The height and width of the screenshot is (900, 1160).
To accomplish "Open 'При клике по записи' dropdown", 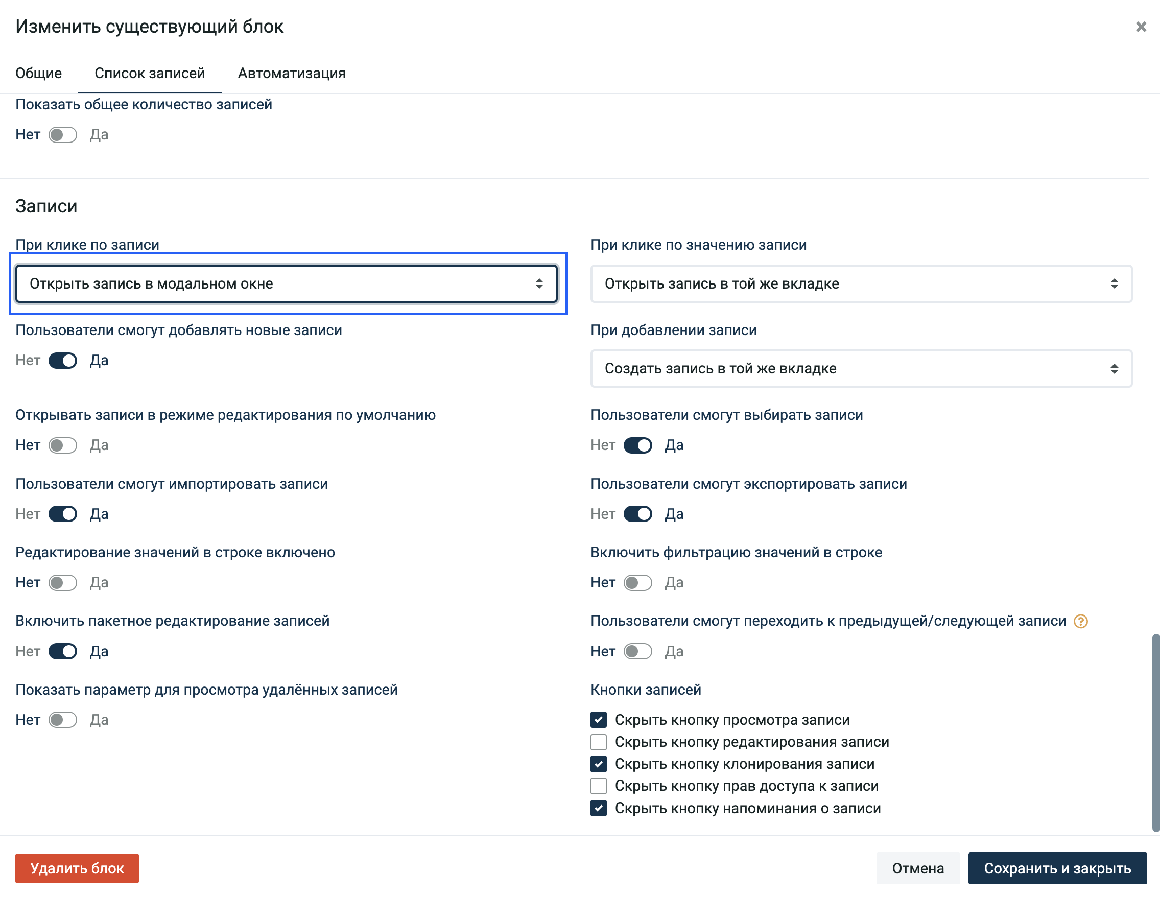I will point(286,283).
